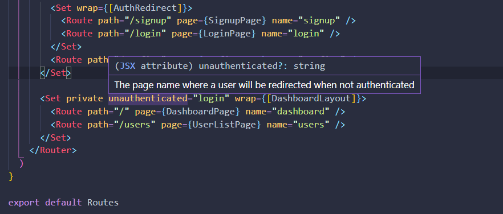503x214 pixels.
Task: Click the "unauthenticated" attribute in the Set tag
Action: (x=148, y=98)
